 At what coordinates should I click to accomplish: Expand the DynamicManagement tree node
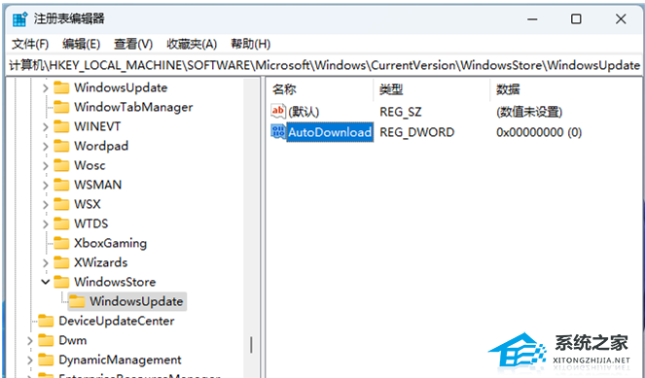(29, 361)
